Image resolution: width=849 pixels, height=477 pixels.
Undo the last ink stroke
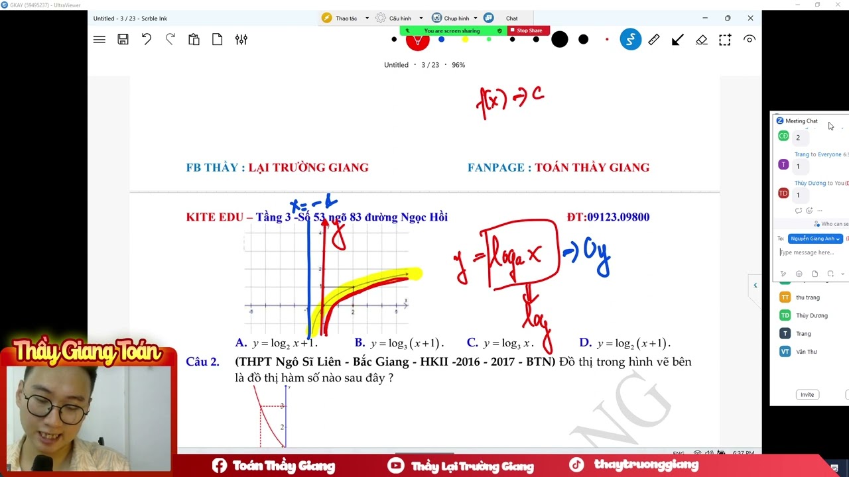coord(147,40)
